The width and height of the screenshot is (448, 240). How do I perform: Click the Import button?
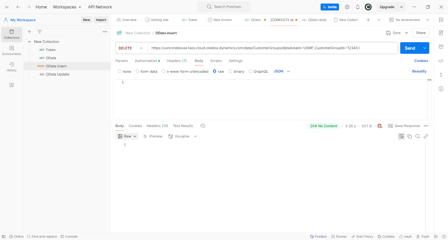[x=101, y=20]
